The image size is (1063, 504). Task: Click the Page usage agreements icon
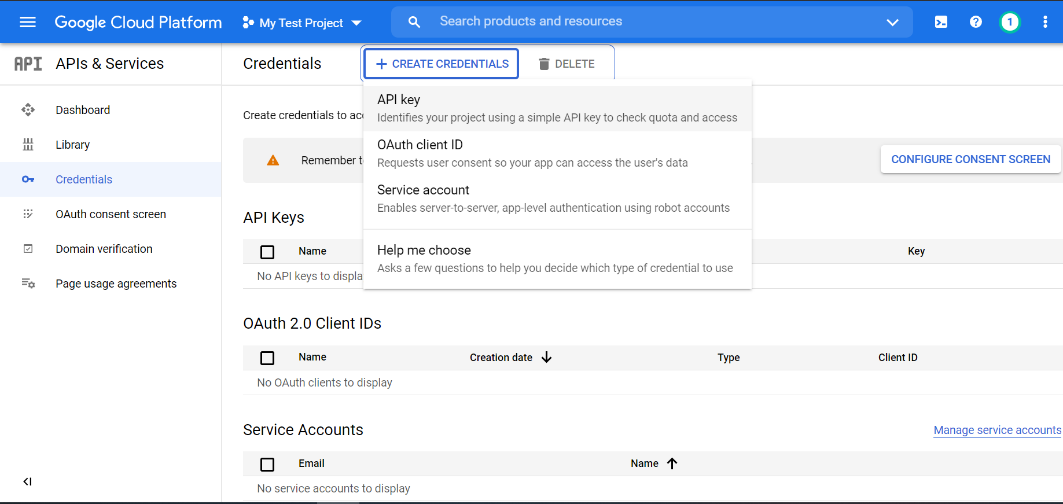[x=28, y=284]
